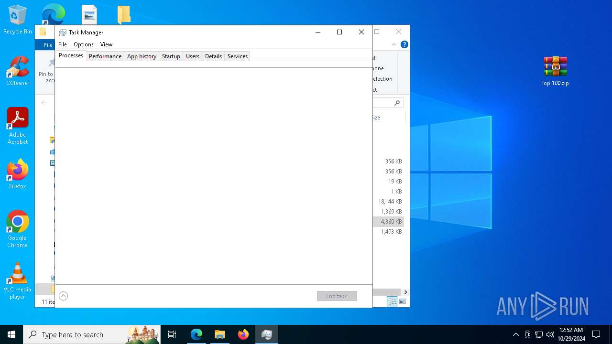Select the Processes tab
This screenshot has width=612, height=344.
[71, 55]
